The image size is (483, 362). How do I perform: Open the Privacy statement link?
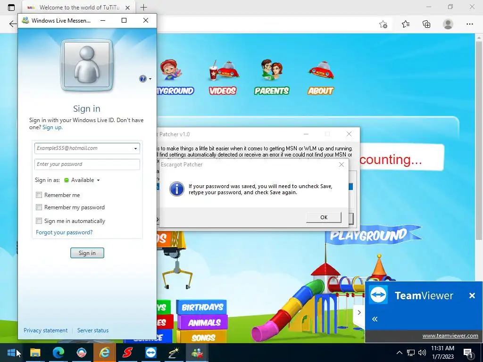[46, 330]
